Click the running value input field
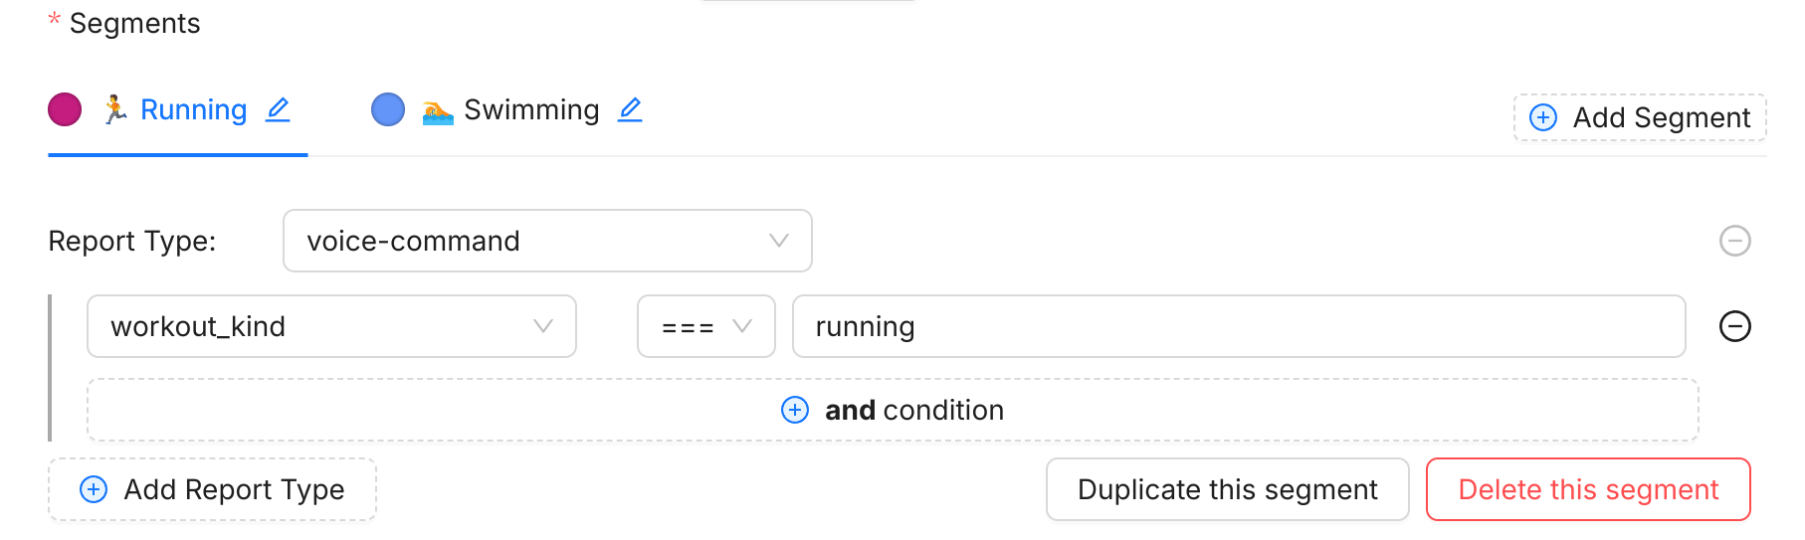Viewport: 1805px width, 540px height. 1238,326
